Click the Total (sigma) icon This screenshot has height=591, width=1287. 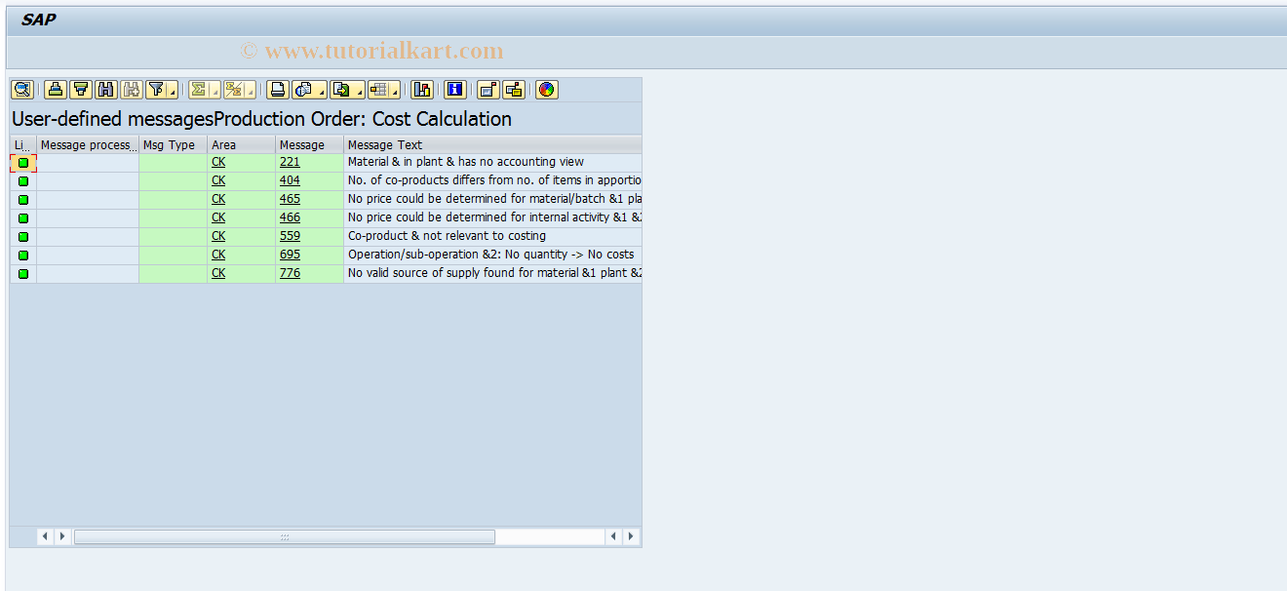[197, 90]
